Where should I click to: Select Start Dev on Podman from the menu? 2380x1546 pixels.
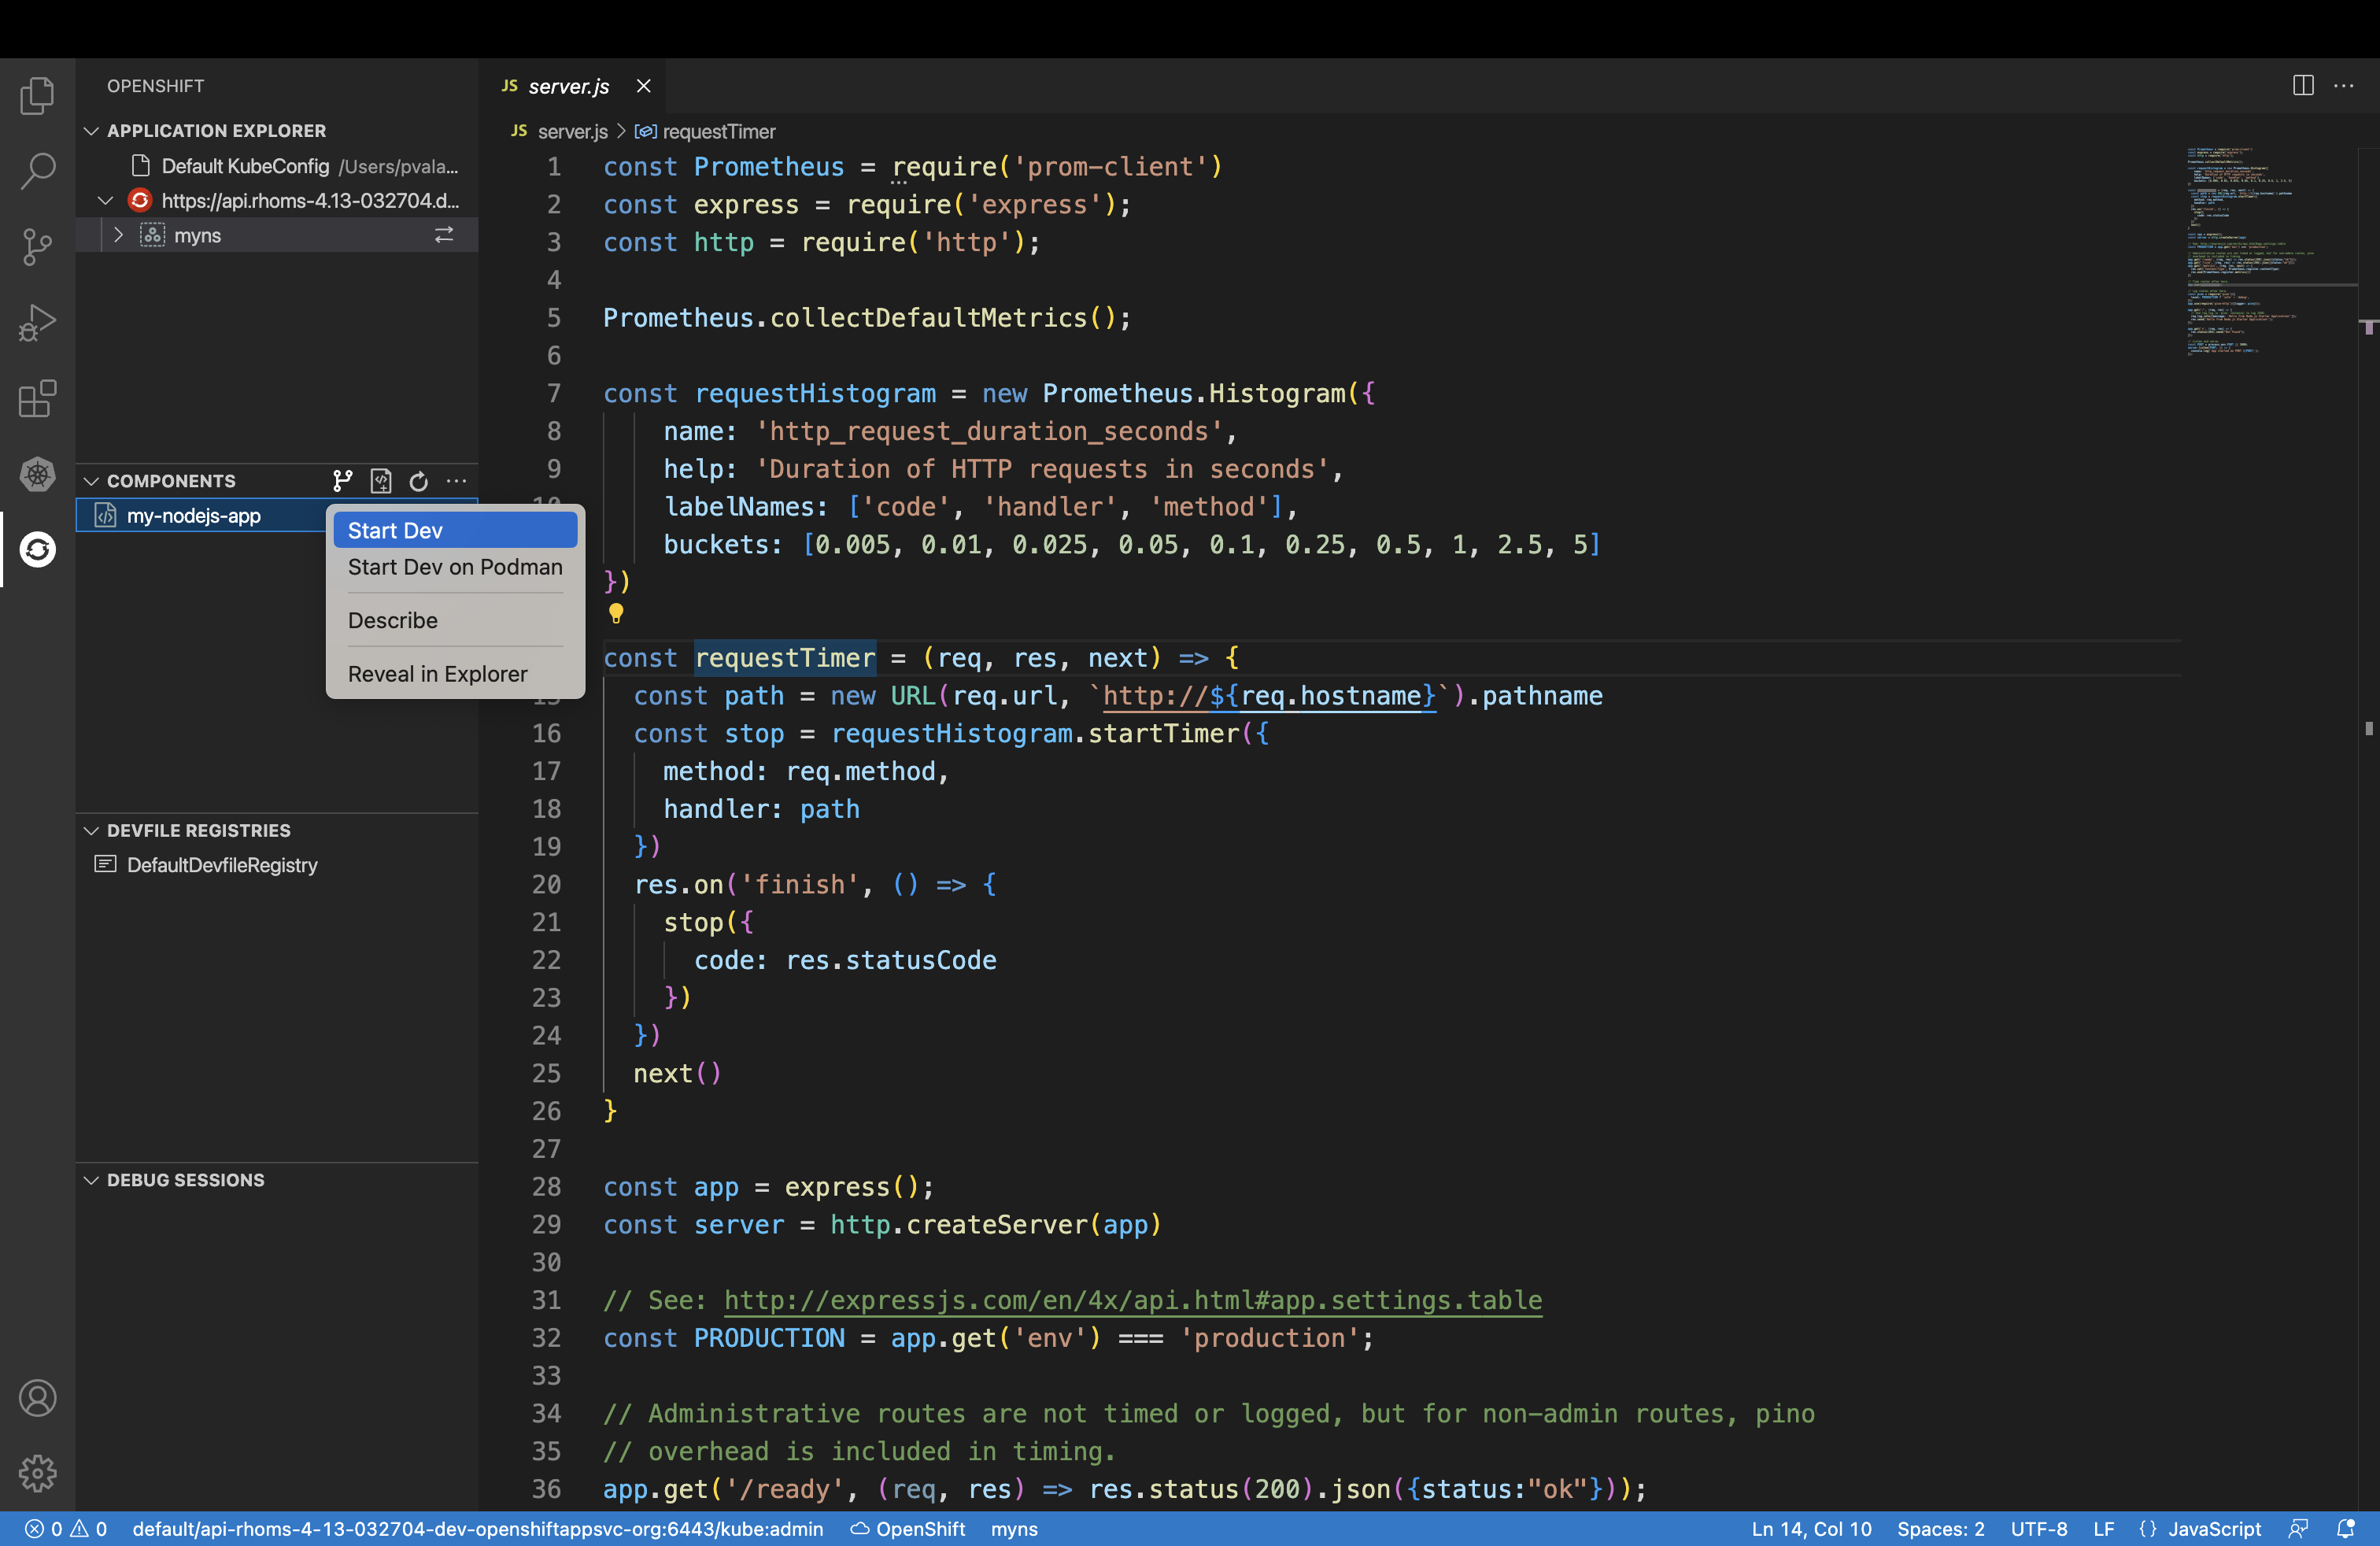[453, 567]
